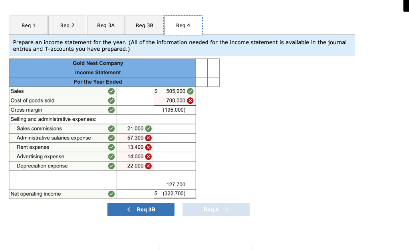Select the Req 3A tab
Image resolution: width=409 pixels, height=250 pixels.
coord(106,25)
